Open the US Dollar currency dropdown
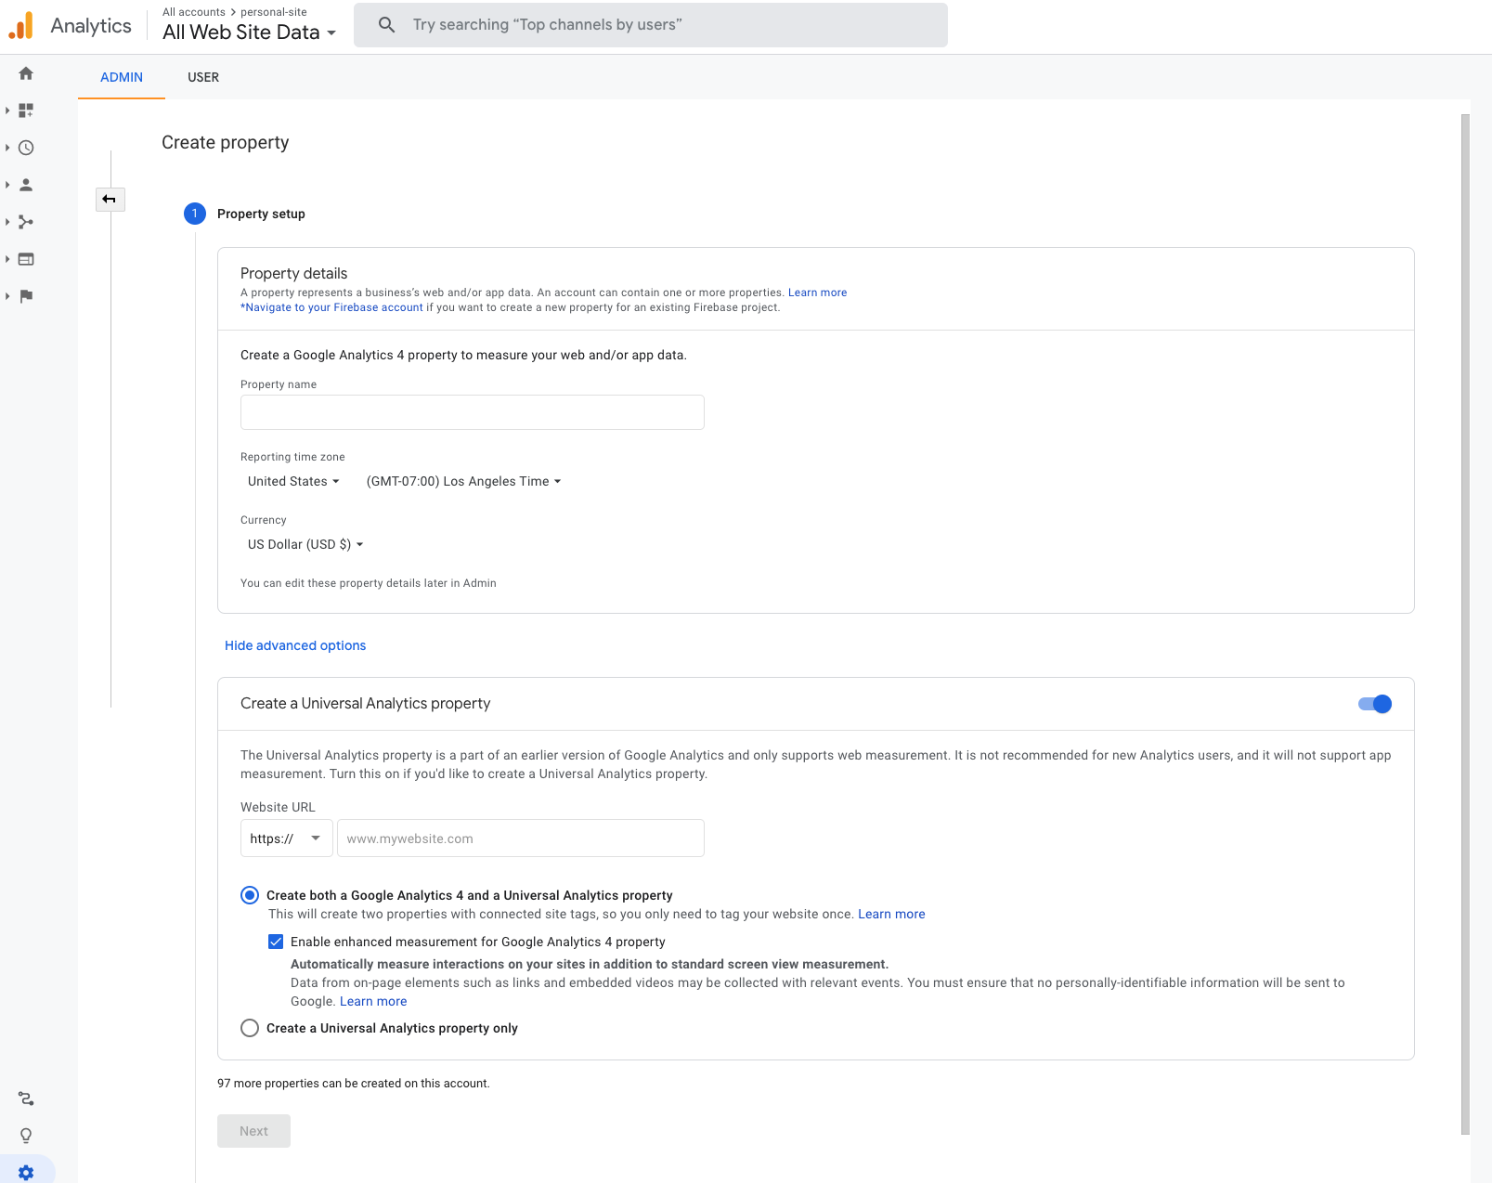 305,544
